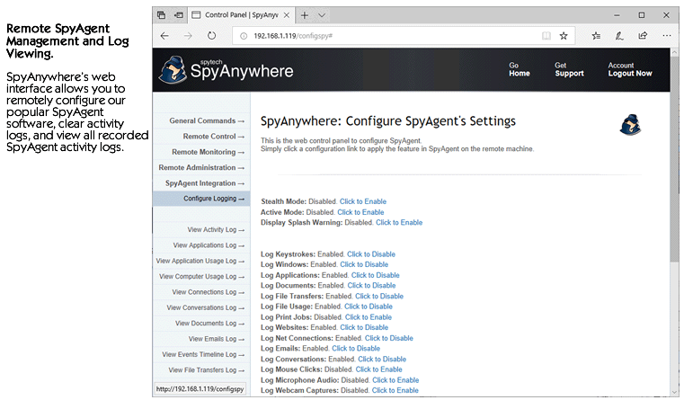Viewport: 684px width, 400px height.
Task: Enable Stealth Mode link
Action: click(363, 201)
